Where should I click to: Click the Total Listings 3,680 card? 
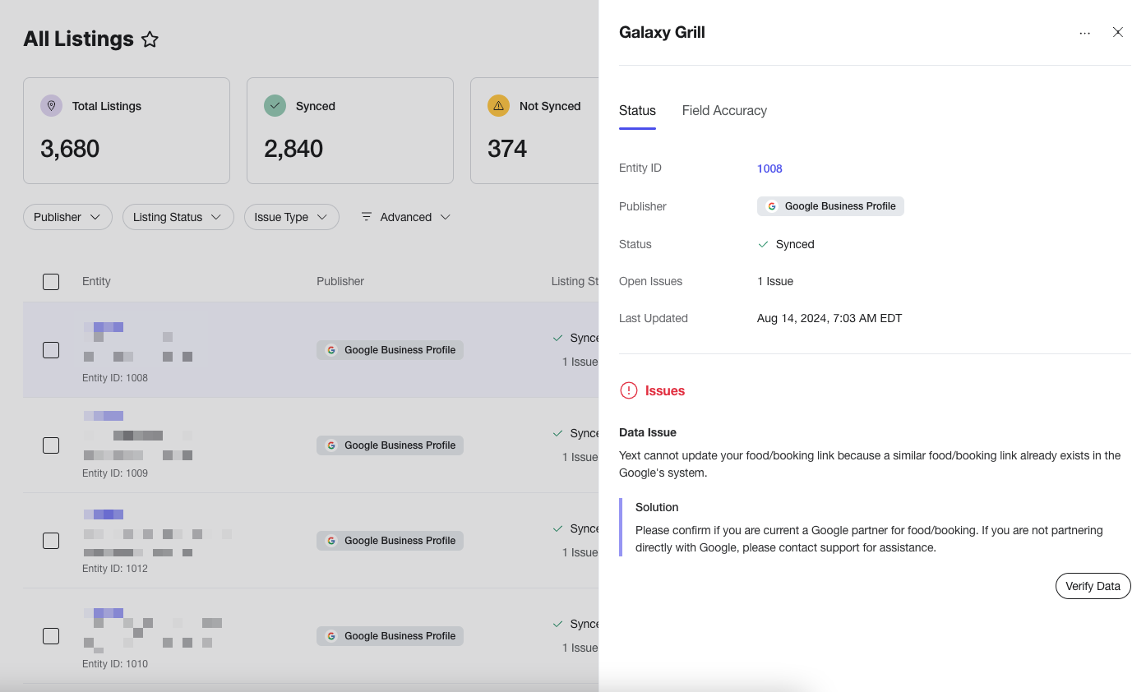point(127,131)
